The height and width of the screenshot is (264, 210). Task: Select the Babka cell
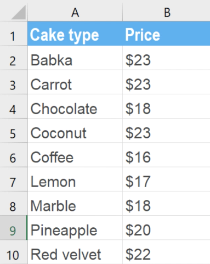point(75,58)
